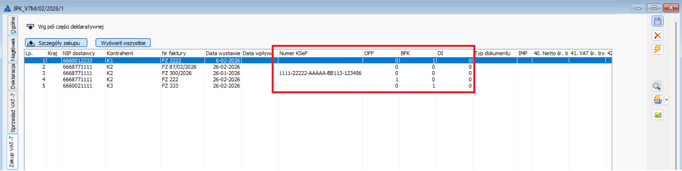The height and width of the screenshot is (171, 682).
Task: Click date 26-01-2026 cell
Action: [x=226, y=73]
